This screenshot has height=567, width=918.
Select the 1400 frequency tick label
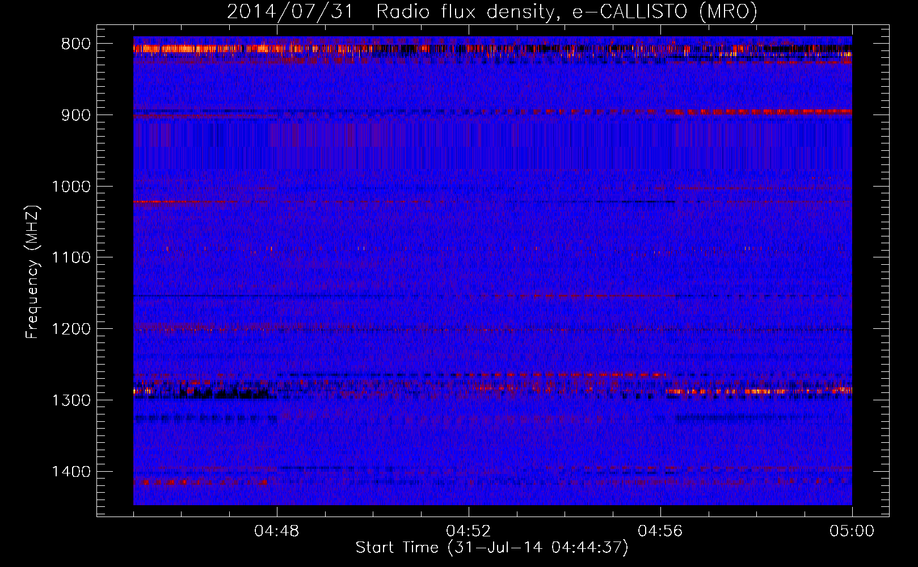(71, 472)
